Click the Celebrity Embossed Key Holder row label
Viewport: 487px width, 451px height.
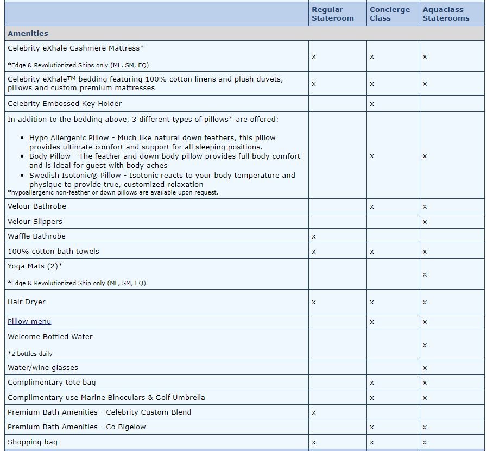(65, 103)
